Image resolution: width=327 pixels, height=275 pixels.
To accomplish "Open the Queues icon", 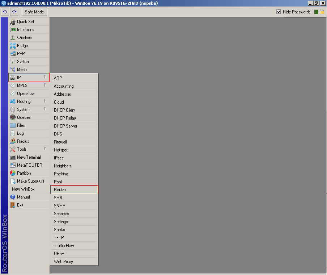I will [x=13, y=117].
